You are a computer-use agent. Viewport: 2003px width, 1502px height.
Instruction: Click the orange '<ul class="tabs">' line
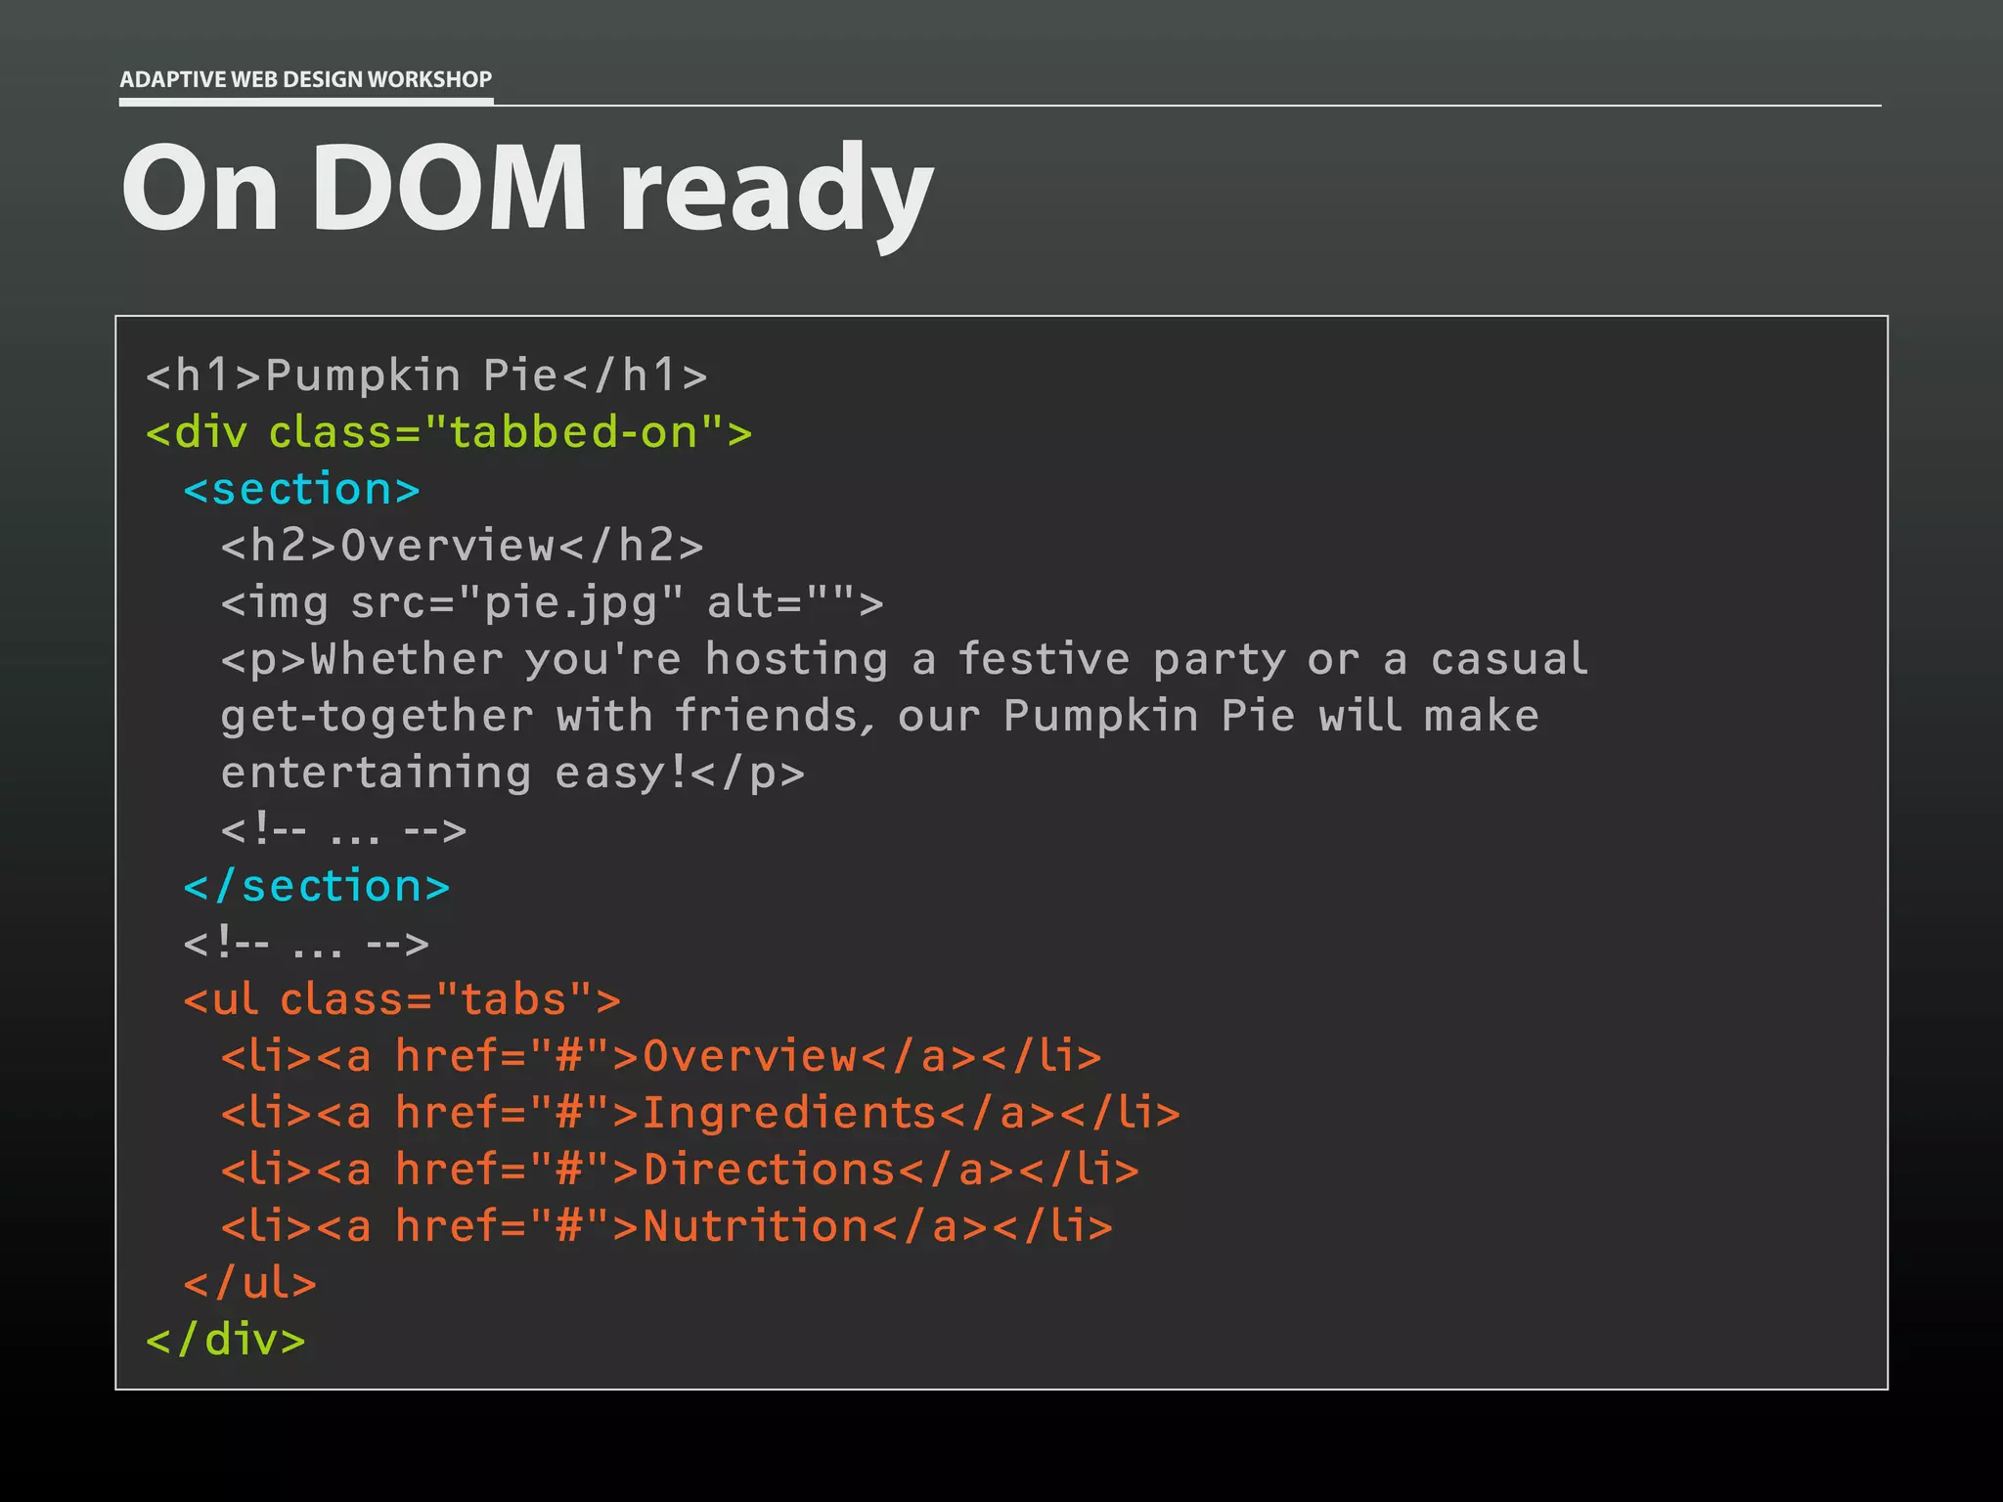coord(402,999)
